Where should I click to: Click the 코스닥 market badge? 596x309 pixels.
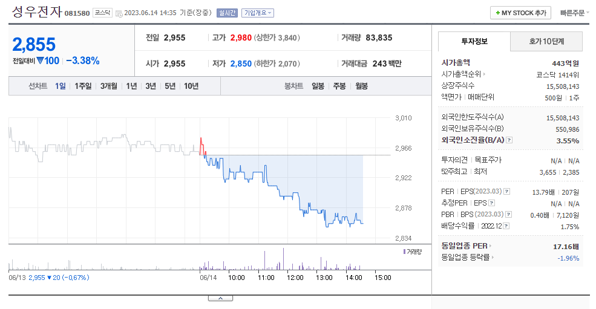click(103, 13)
